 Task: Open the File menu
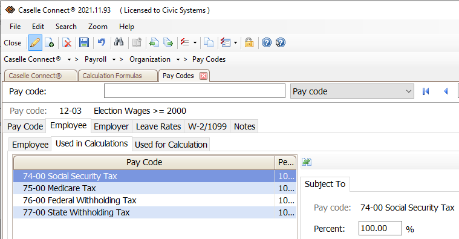15,27
